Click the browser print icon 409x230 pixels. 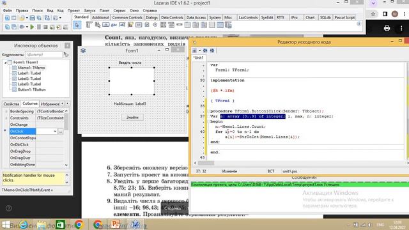[x=387, y=28]
